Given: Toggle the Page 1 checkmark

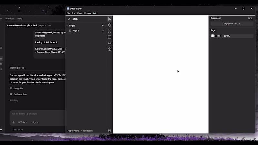Looking at the screenshot, I should [x=103, y=31].
